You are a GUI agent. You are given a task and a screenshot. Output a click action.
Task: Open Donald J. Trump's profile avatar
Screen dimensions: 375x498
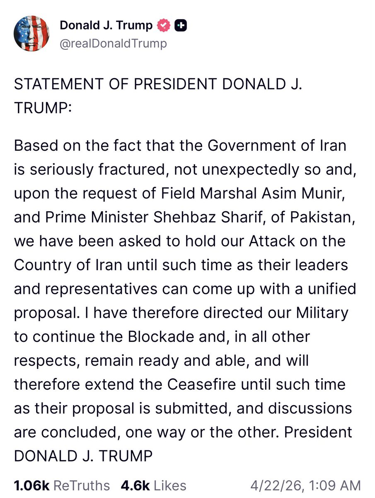click(x=33, y=35)
